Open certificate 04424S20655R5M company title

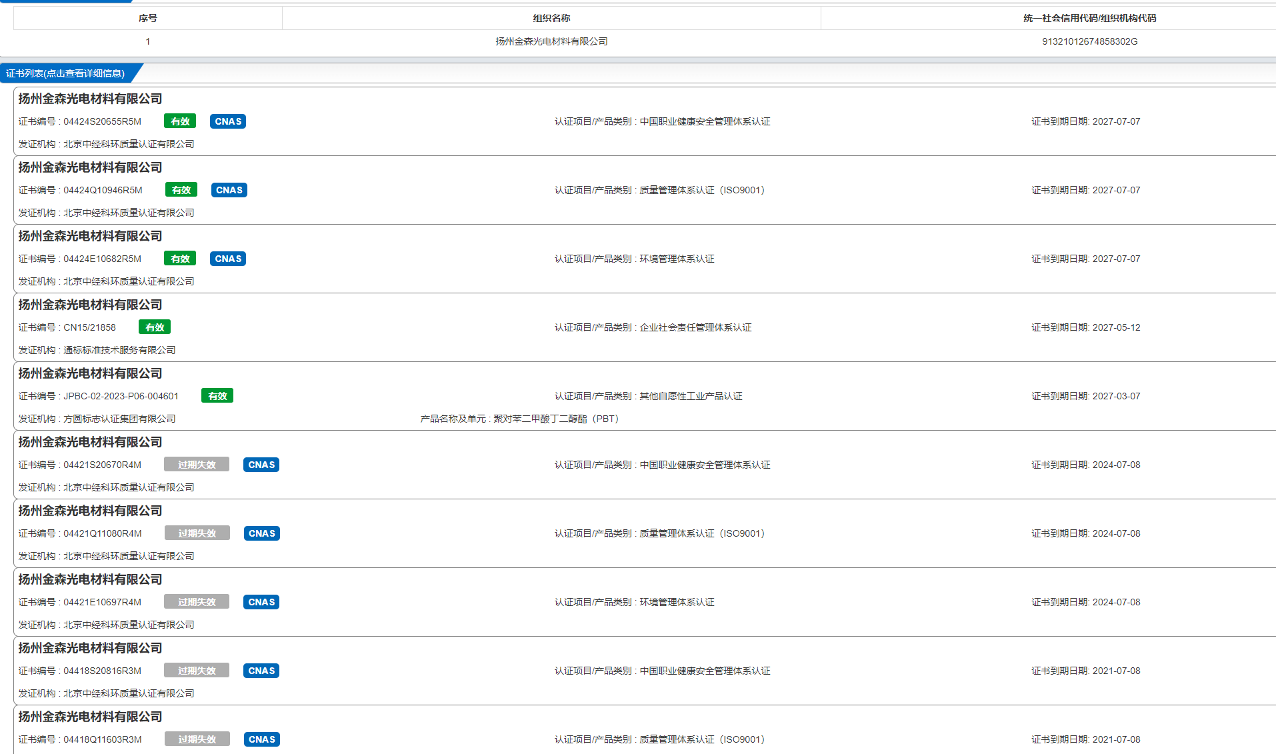(x=90, y=99)
